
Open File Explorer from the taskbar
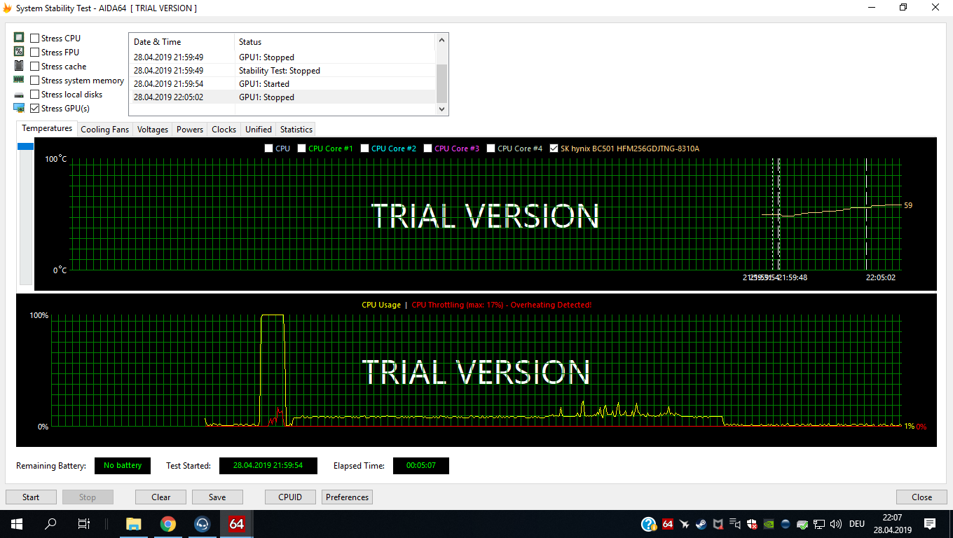[x=133, y=523]
